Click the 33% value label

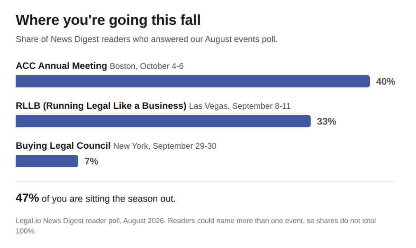click(326, 122)
